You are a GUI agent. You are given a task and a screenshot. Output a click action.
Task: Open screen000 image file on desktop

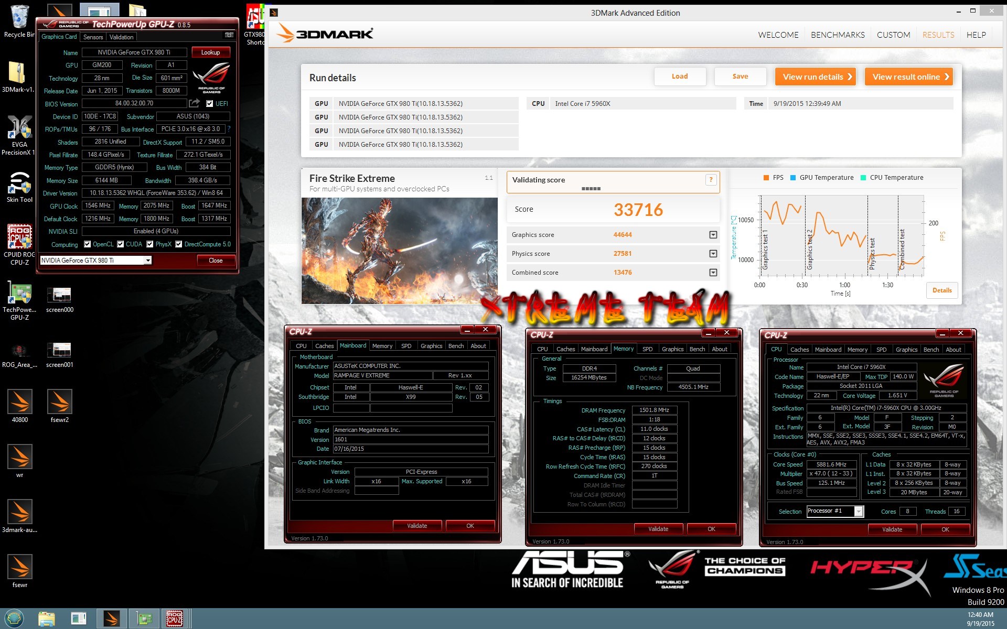pyautogui.click(x=59, y=300)
